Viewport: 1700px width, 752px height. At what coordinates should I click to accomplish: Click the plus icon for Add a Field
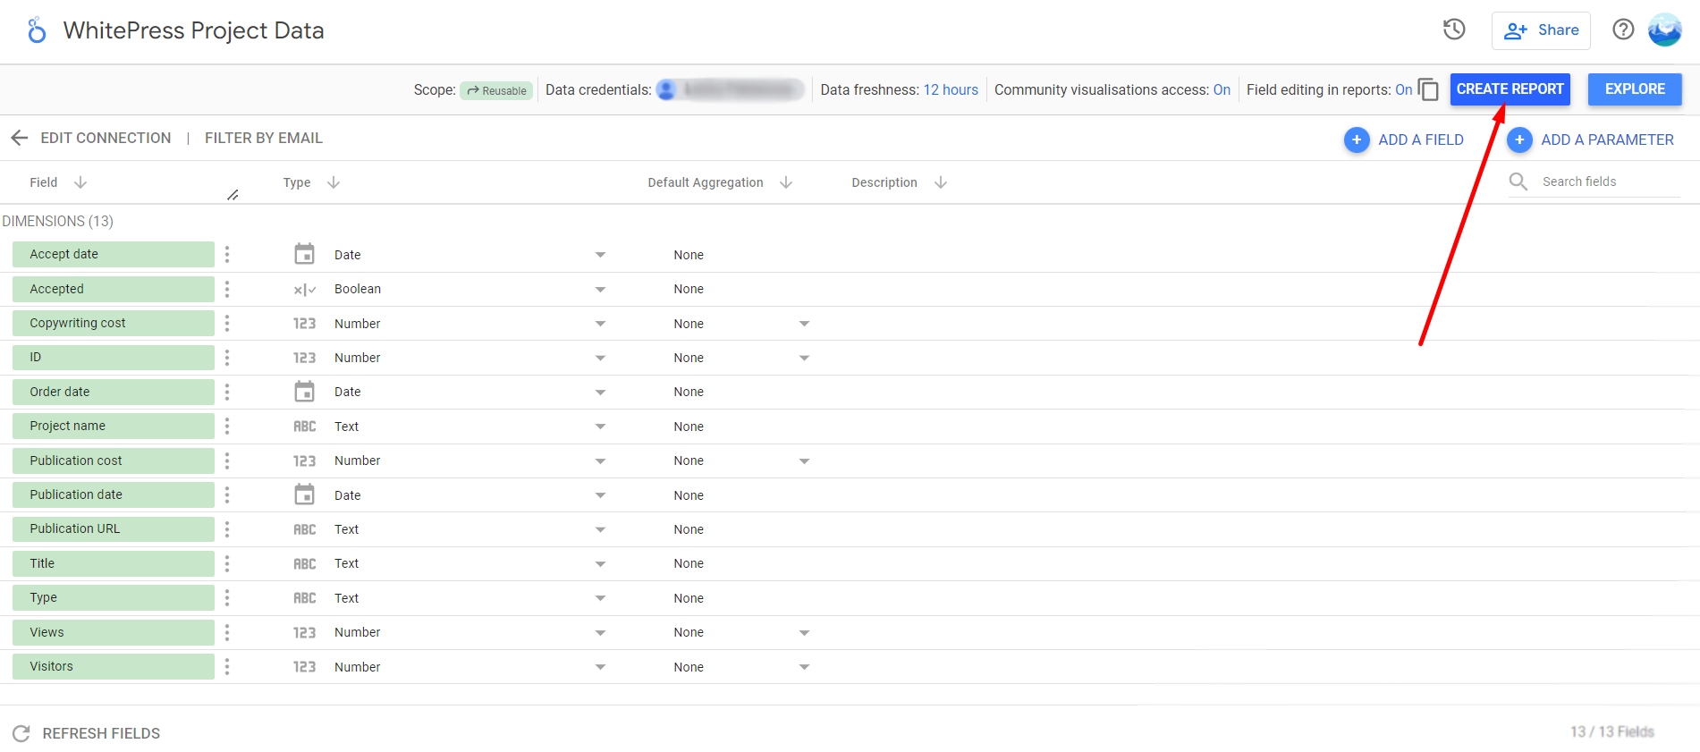click(1357, 139)
